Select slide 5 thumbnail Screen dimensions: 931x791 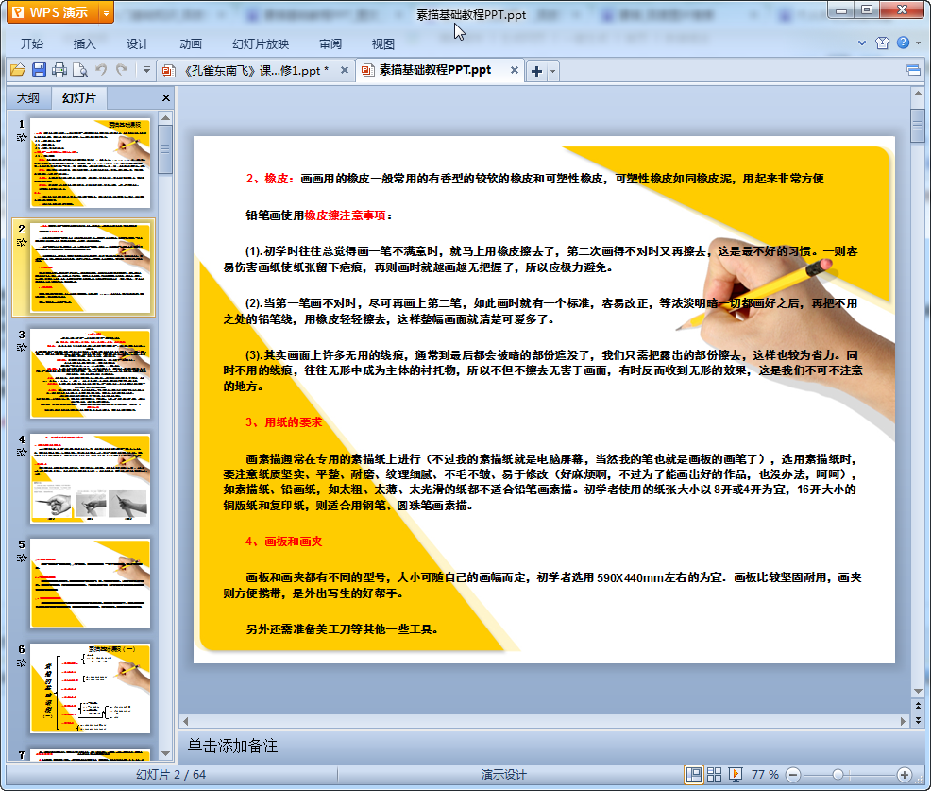click(91, 584)
